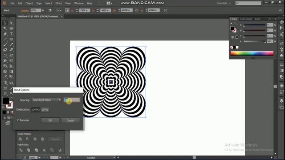The image size is (285, 160).
Task: Select the Selection (black arrow) tool
Action: 5,23
